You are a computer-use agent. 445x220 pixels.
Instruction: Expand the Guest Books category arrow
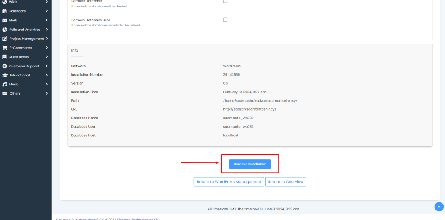(x=46, y=57)
